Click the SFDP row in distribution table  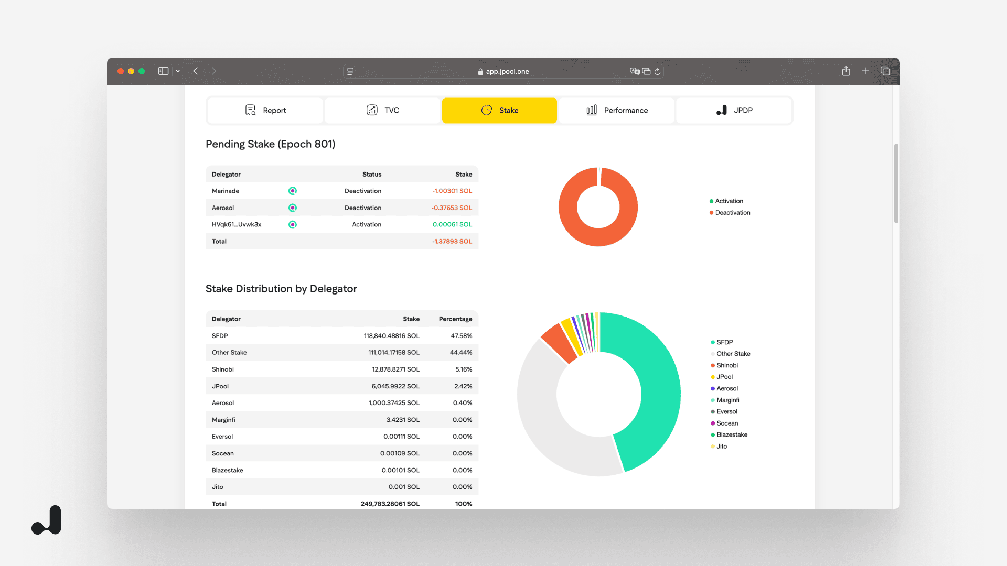(342, 335)
